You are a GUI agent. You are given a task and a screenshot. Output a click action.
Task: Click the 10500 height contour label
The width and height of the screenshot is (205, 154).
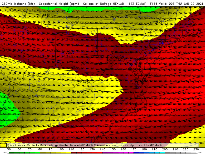[90, 126]
